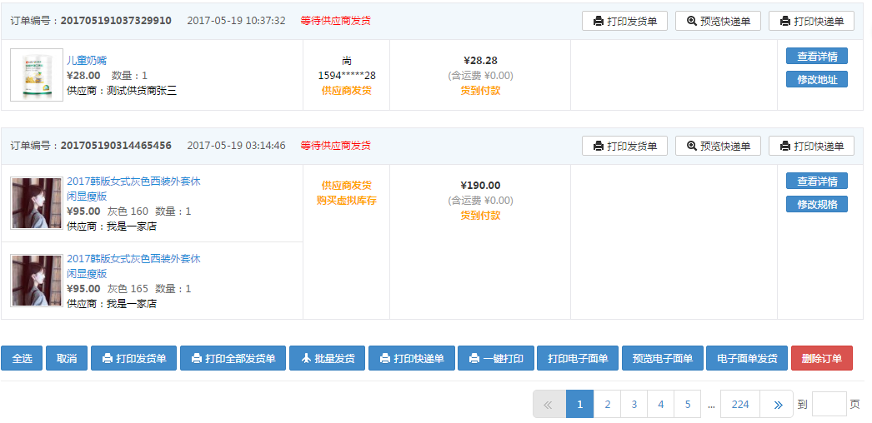Go to next pages with » arrow
Viewport: 872px width, 423px height.
[777, 404]
